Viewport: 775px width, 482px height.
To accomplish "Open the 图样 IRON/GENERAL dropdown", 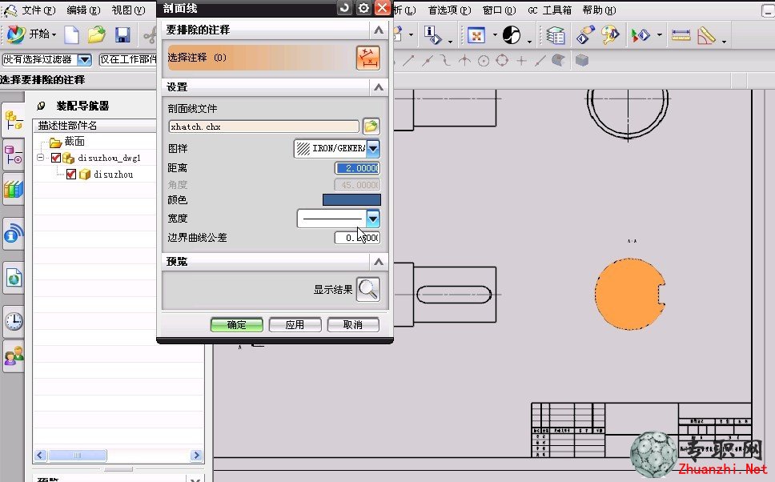I will point(373,148).
